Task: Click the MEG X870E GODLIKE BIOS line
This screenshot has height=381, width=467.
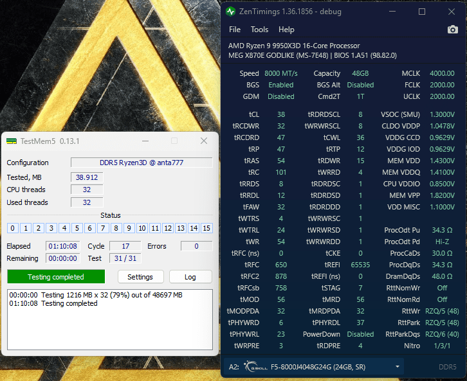Action: 313,56
